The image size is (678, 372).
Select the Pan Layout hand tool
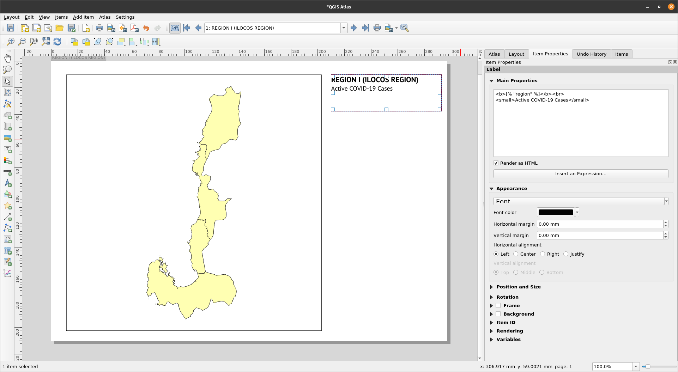pyautogui.click(x=7, y=59)
